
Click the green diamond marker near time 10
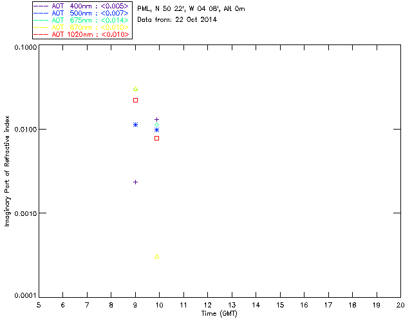156,125
